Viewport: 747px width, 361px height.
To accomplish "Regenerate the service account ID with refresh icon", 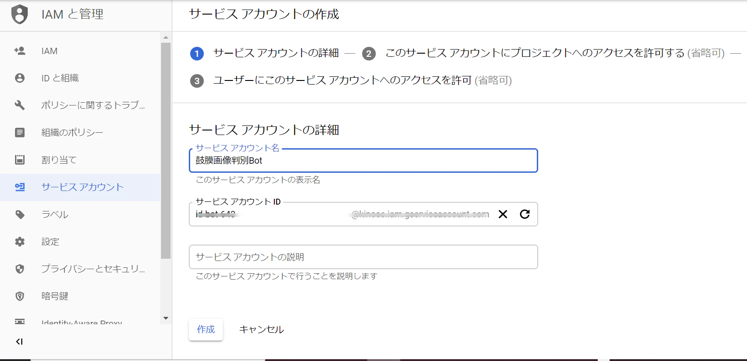I will (x=525, y=214).
